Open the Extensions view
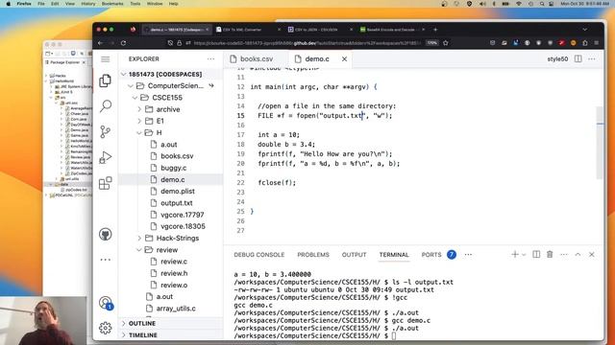The image size is (615, 345). click(x=105, y=183)
